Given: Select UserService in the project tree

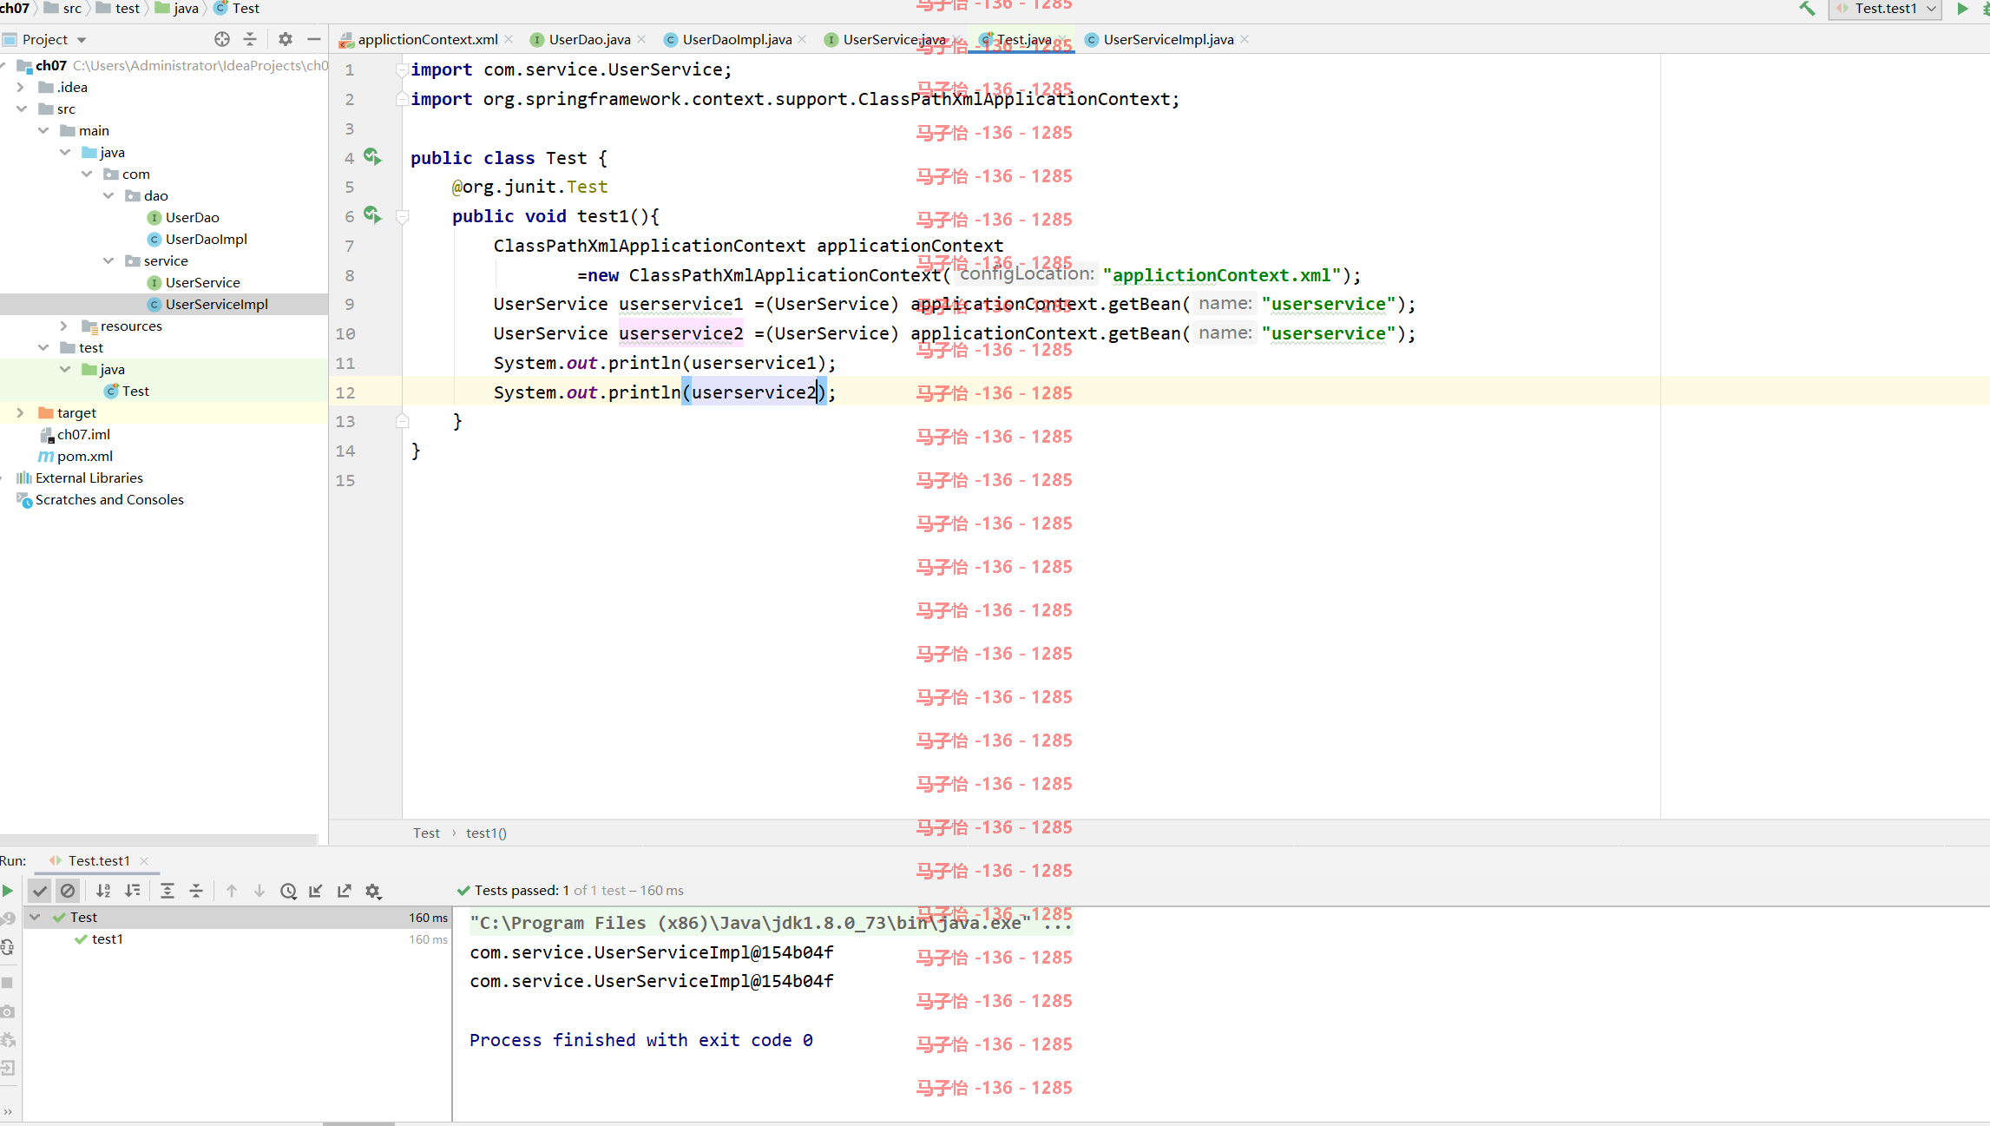Looking at the screenshot, I should 194,282.
